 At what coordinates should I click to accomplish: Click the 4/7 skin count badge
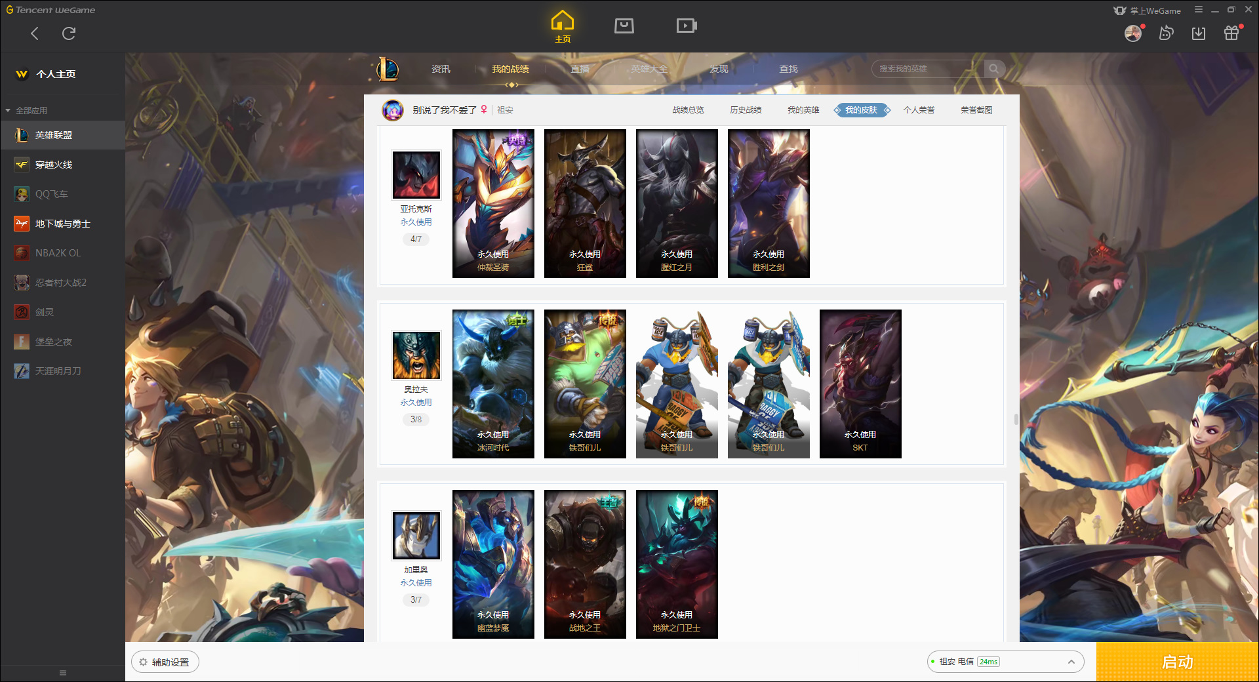(416, 239)
